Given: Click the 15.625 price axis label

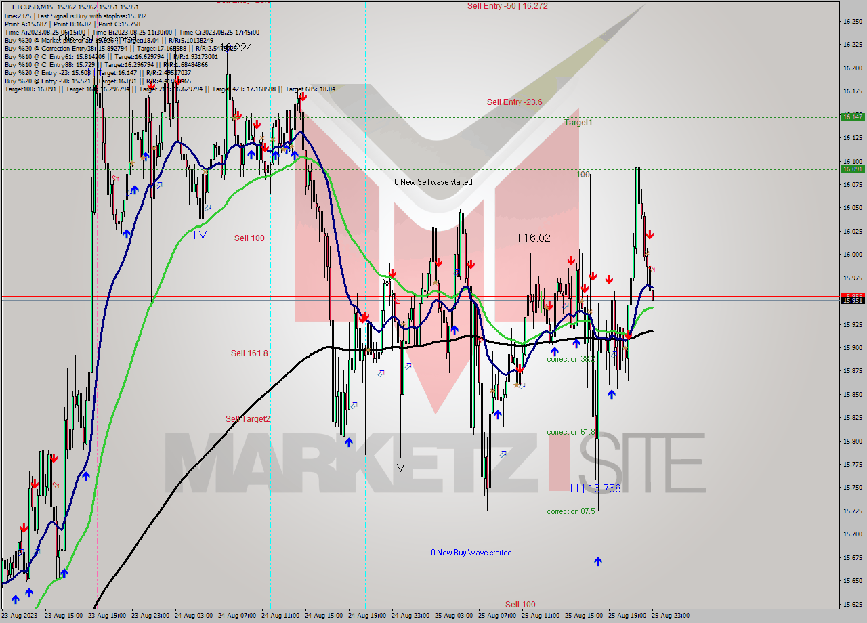Looking at the screenshot, I should (852, 604).
